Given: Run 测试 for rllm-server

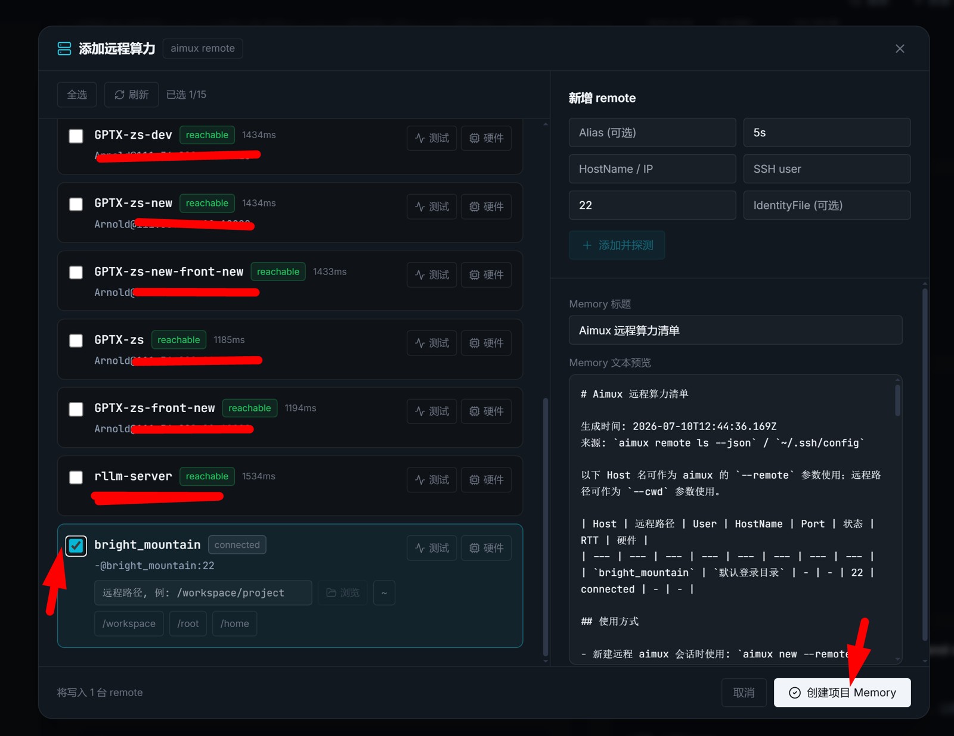Looking at the screenshot, I should click(432, 479).
